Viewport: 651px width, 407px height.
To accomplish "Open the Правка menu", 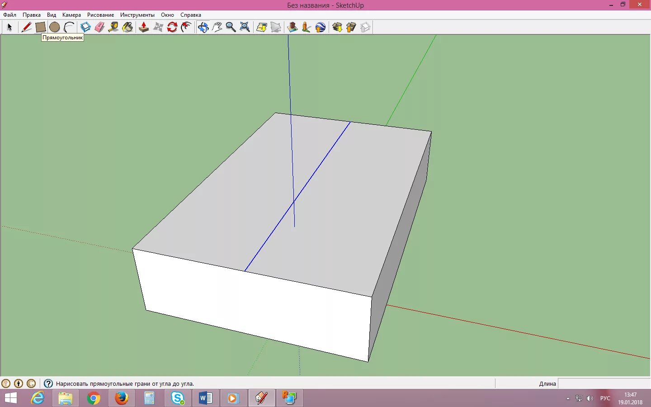I will 32,15.
